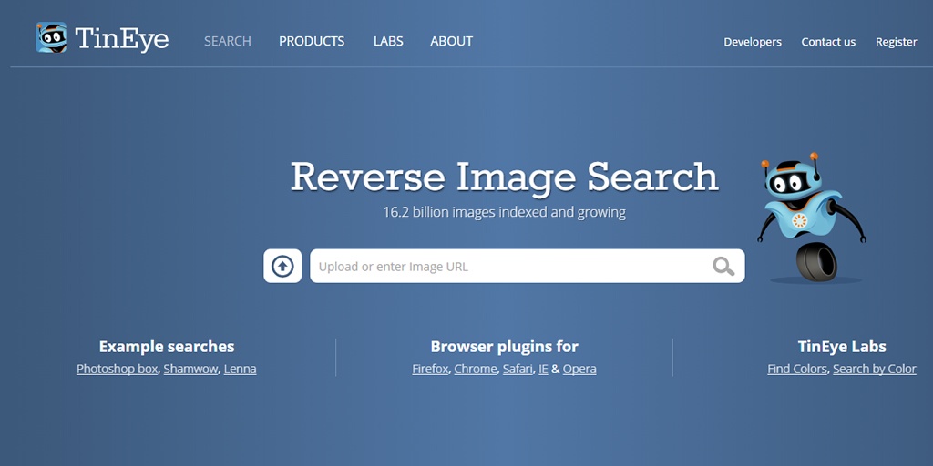This screenshot has width=933, height=466.
Task: Click the robot mascot on tire
Action: click(810, 218)
